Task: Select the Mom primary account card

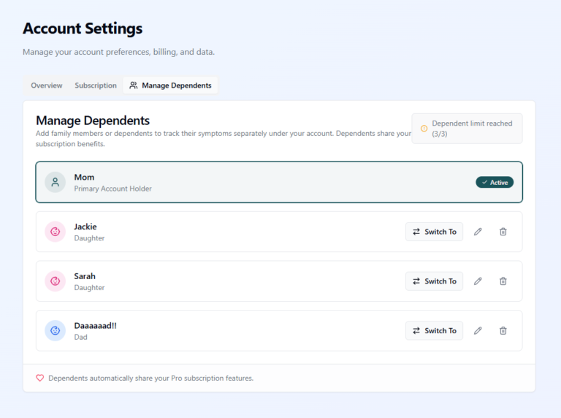Action: 279,182
